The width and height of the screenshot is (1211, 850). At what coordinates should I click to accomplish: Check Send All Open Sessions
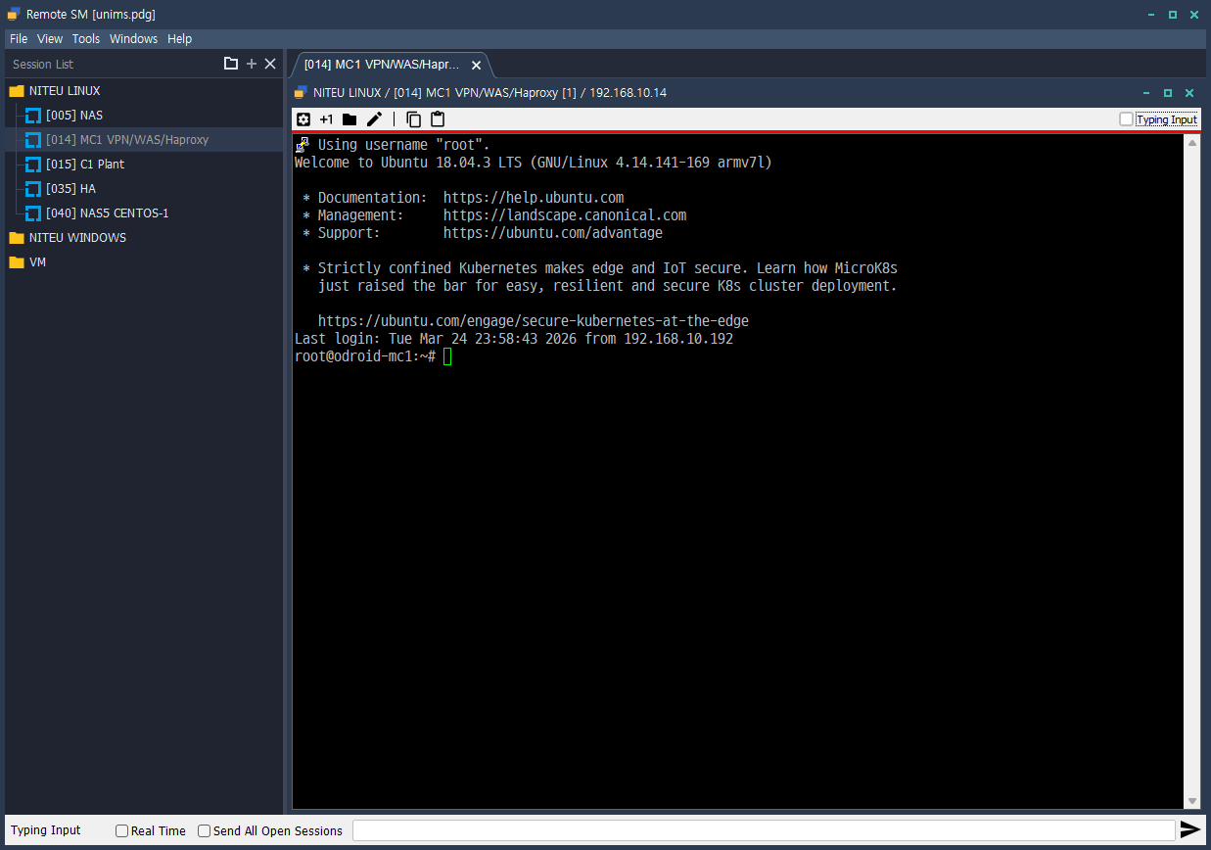click(x=203, y=830)
